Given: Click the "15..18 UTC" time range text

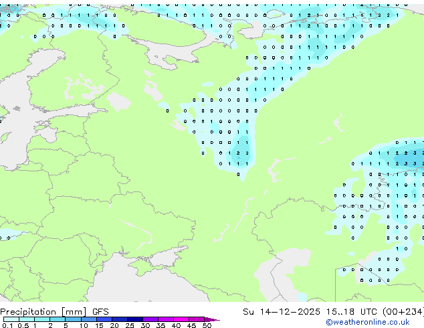Looking at the screenshot, I should (x=351, y=312).
